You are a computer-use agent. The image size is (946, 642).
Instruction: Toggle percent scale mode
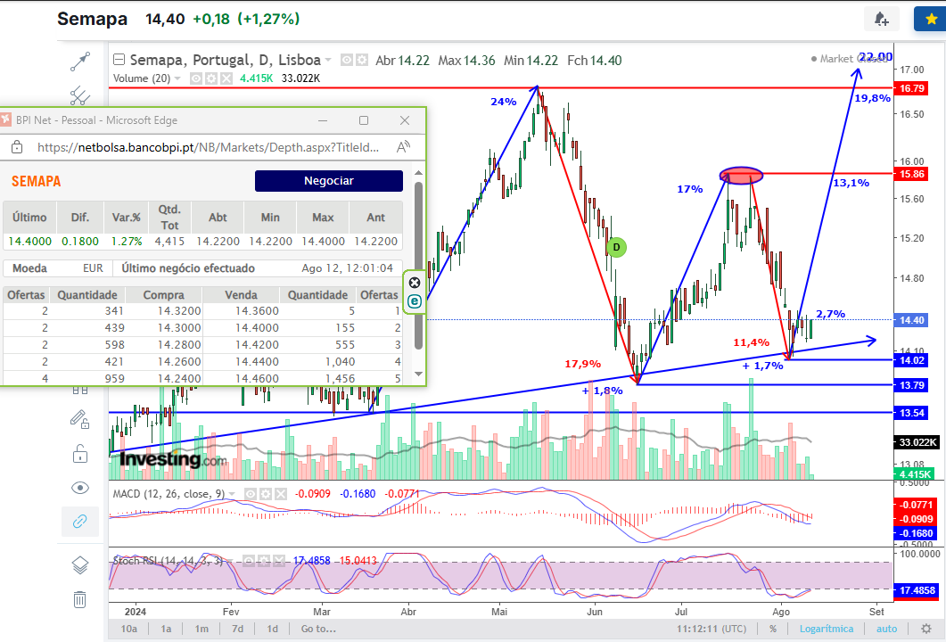tap(773, 629)
